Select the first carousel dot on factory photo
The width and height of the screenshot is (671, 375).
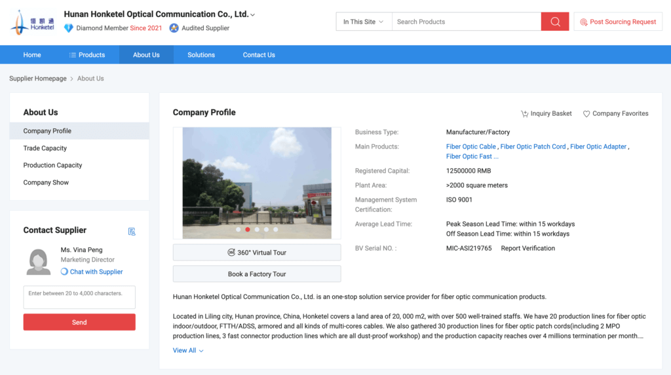coord(239,230)
